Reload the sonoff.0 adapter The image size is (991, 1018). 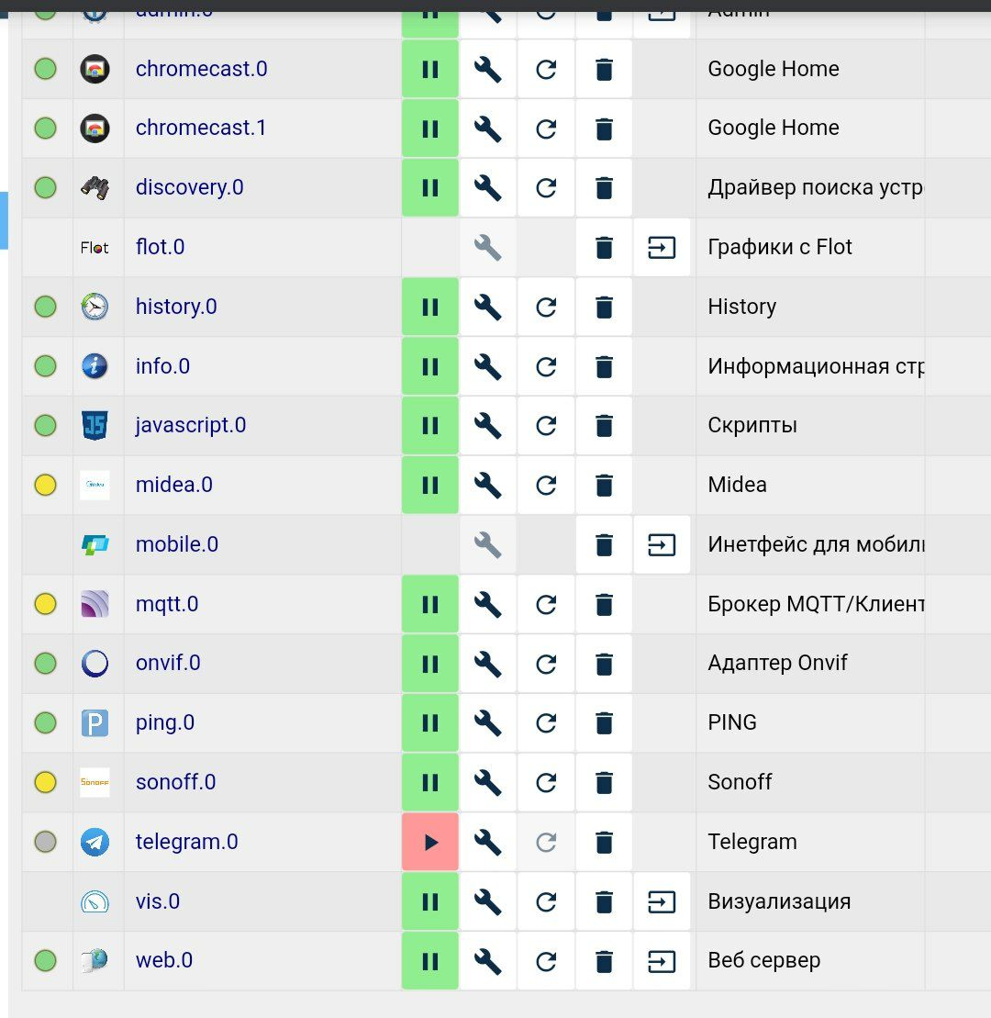pyautogui.click(x=546, y=782)
